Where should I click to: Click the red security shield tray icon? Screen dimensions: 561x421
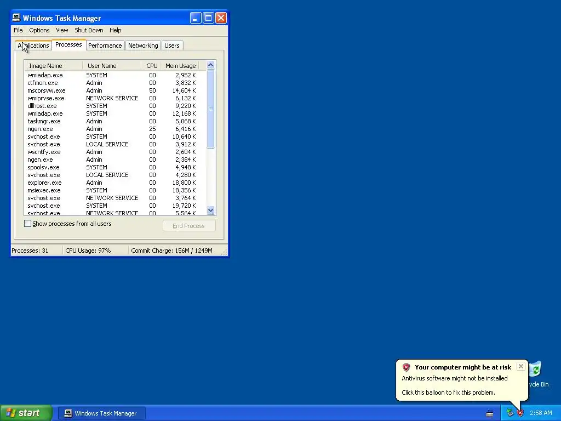click(520, 413)
